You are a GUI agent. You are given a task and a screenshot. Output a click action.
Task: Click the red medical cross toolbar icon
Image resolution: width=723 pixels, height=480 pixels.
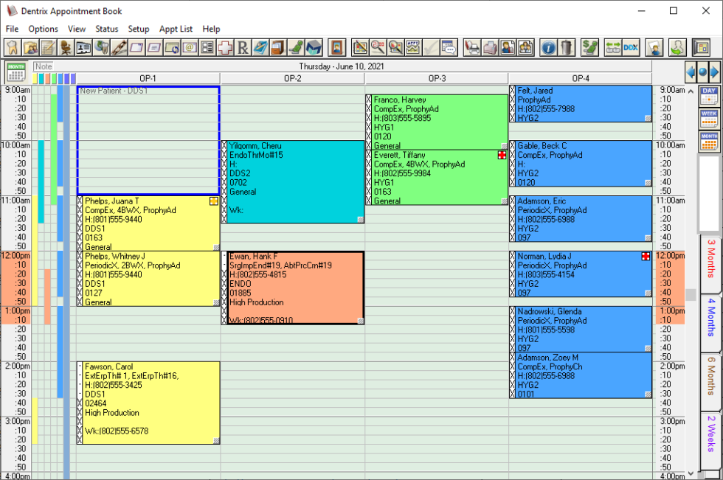[224, 48]
